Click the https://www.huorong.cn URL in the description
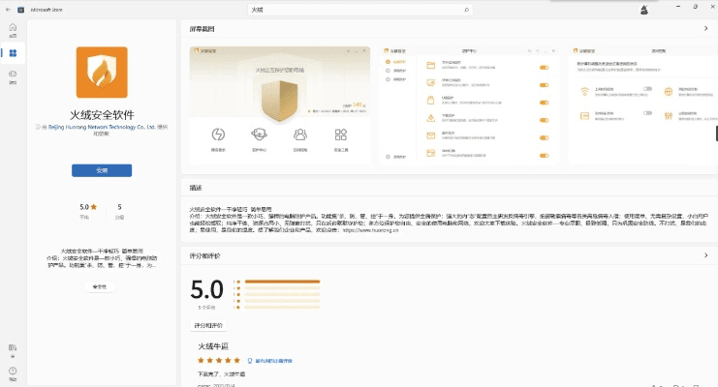Viewport: 718px width, 387px height. tap(370, 230)
